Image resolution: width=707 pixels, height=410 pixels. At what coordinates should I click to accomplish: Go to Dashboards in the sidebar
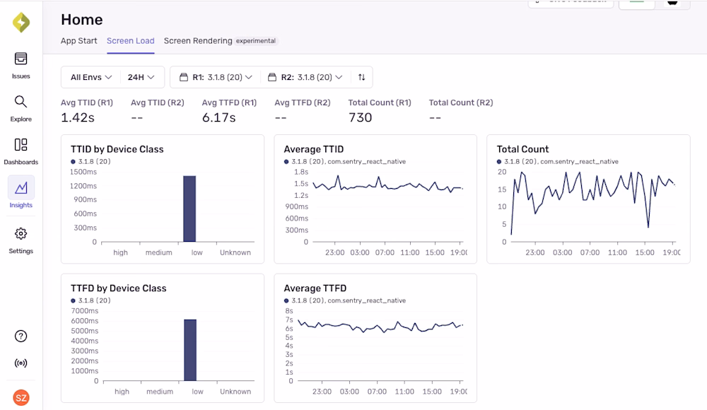point(21,151)
